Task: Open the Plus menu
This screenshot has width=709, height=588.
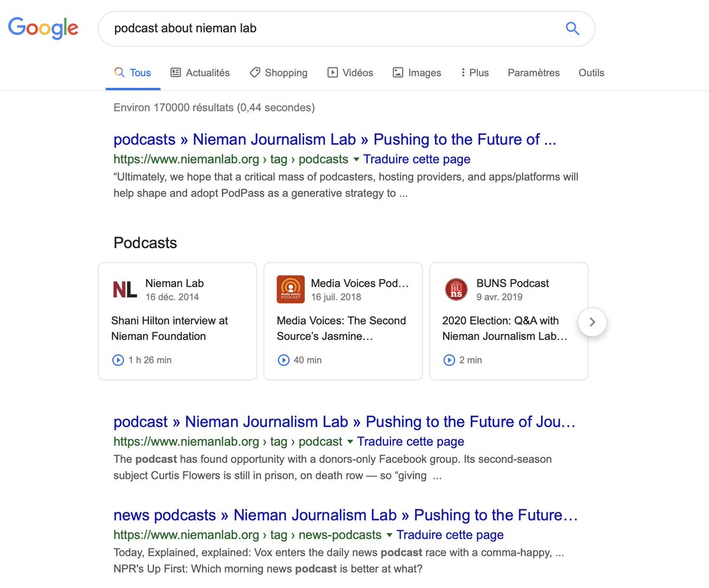Action: tap(474, 73)
